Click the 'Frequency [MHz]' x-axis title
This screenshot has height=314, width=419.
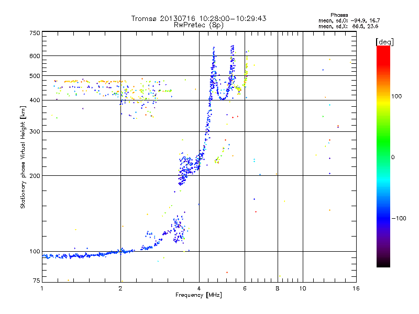click(199, 295)
